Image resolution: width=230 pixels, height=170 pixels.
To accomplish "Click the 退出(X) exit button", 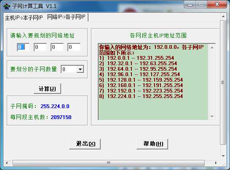I will pos(85,144).
